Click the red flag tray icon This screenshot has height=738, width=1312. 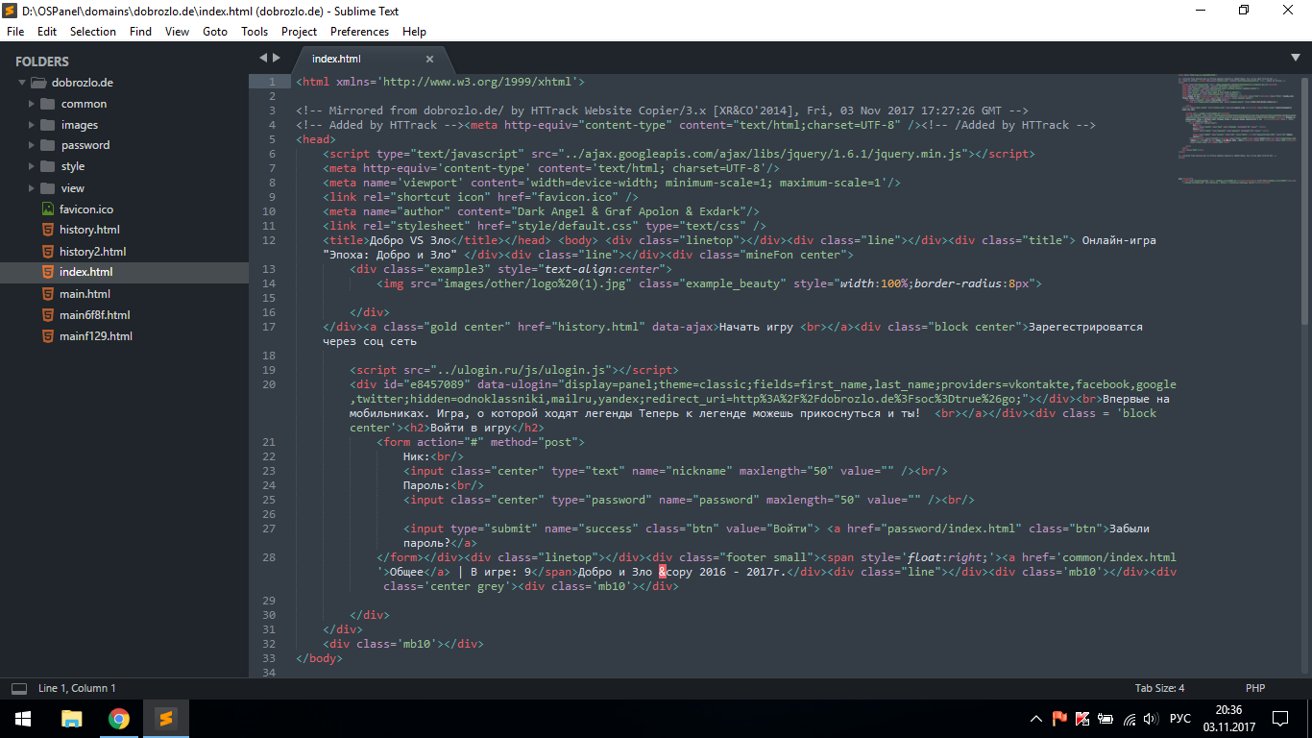[x=1060, y=719]
